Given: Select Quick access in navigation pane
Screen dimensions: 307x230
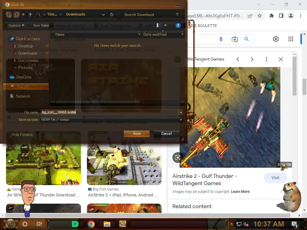Looking at the screenshot, I should 28,39.
